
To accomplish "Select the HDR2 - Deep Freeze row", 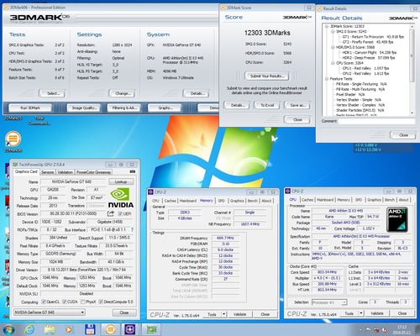I will coord(369,58).
